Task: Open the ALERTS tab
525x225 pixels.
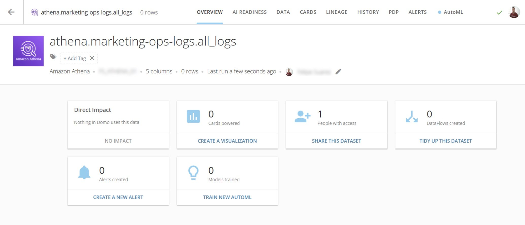Action: (x=418, y=12)
